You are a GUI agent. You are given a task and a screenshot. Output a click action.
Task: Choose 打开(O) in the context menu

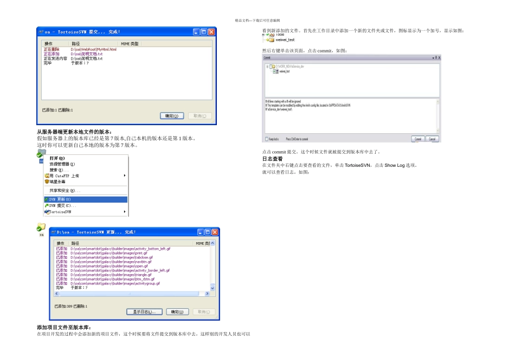pos(86,158)
